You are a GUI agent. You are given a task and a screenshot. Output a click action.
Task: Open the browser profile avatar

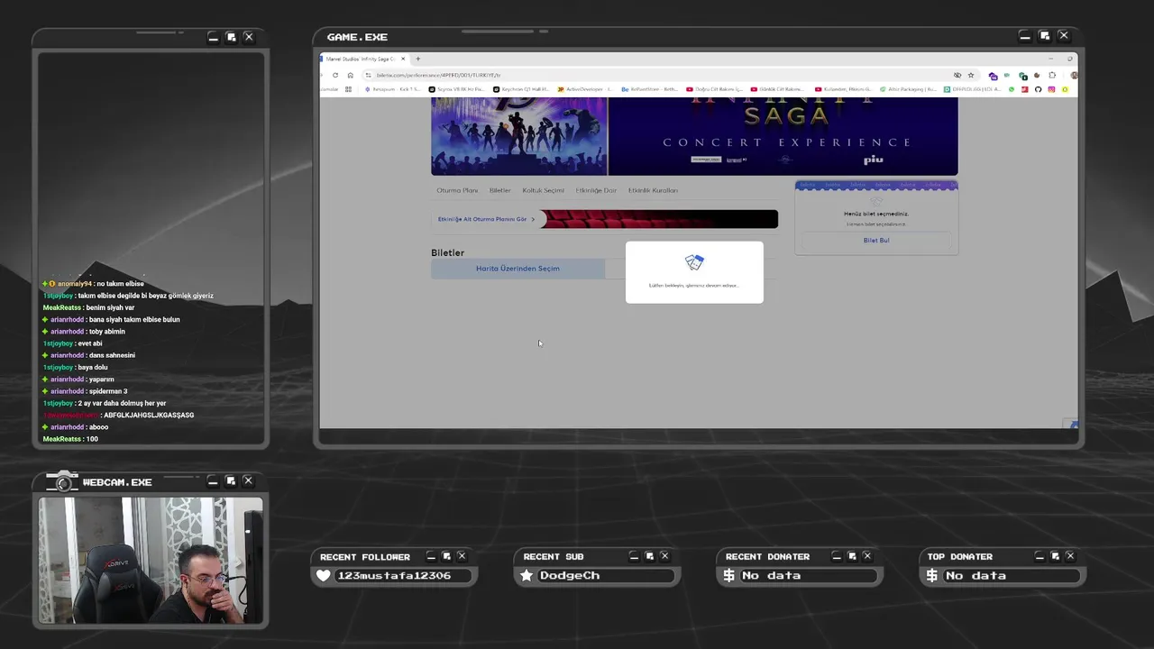click(1074, 76)
